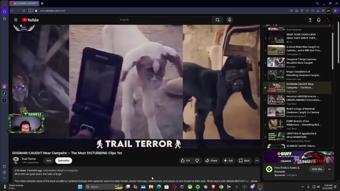Open Spotify from the taskbar
The height and width of the screenshot is (191, 340).
(x=198, y=187)
